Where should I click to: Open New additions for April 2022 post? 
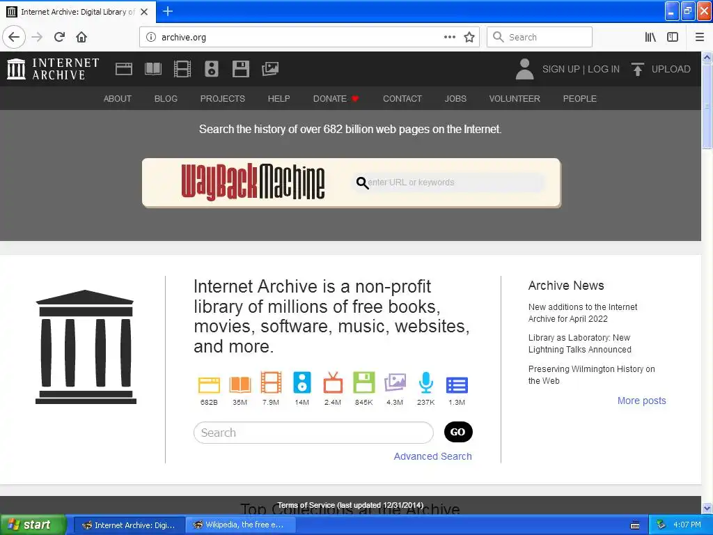coord(583,313)
